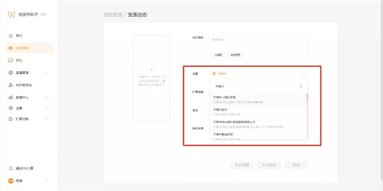
Task: Expand the 扩展功能 submenu chevron
Action: tap(47, 119)
